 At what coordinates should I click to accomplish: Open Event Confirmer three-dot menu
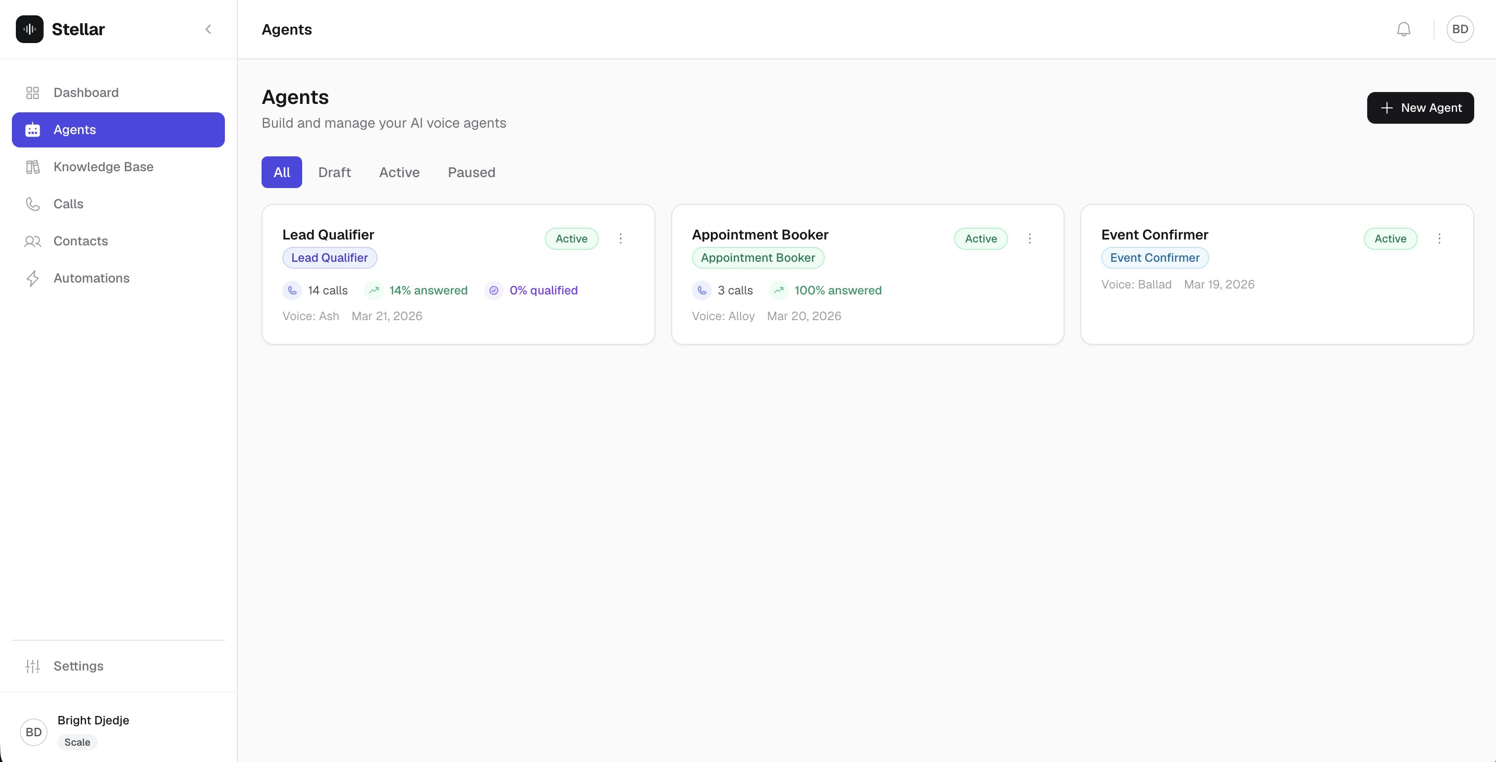tap(1439, 238)
